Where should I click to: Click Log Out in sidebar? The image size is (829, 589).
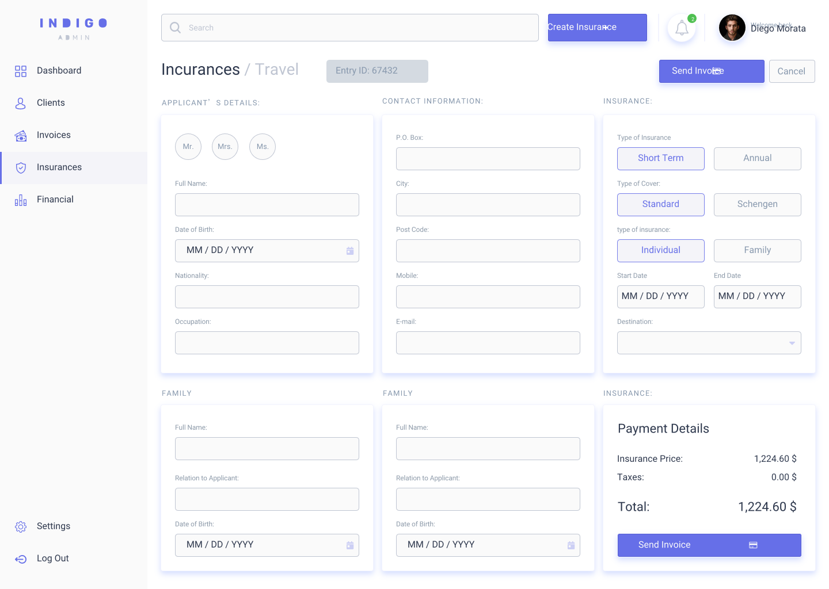(x=74, y=559)
